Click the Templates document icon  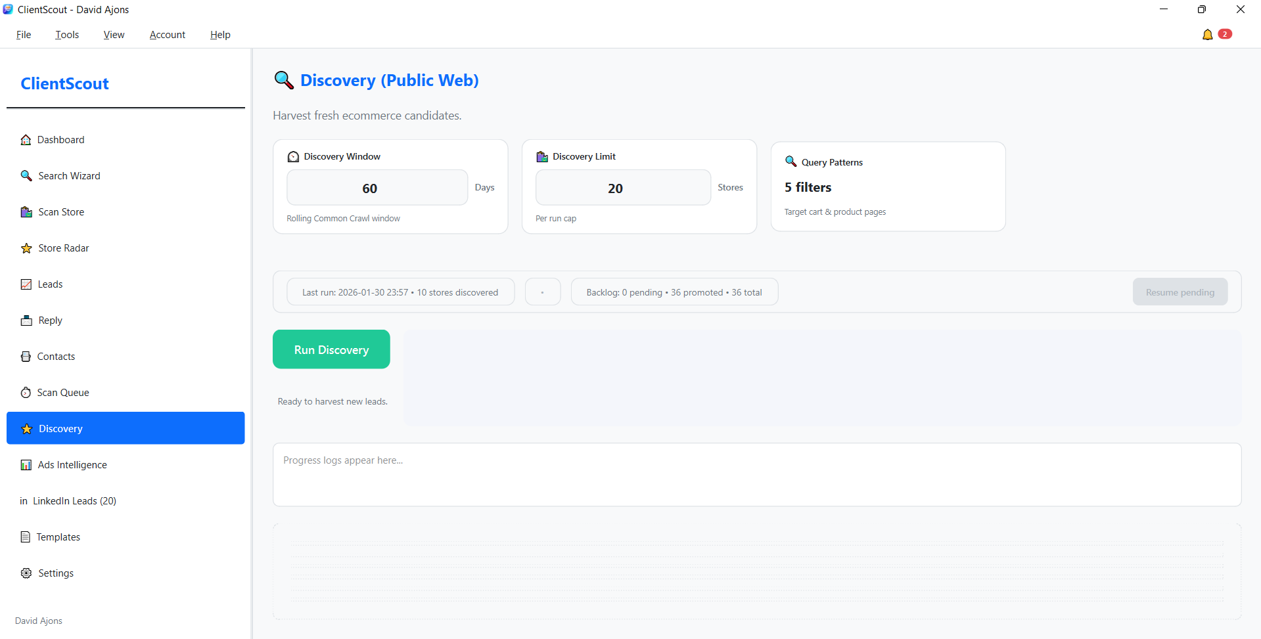[x=26, y=537]
